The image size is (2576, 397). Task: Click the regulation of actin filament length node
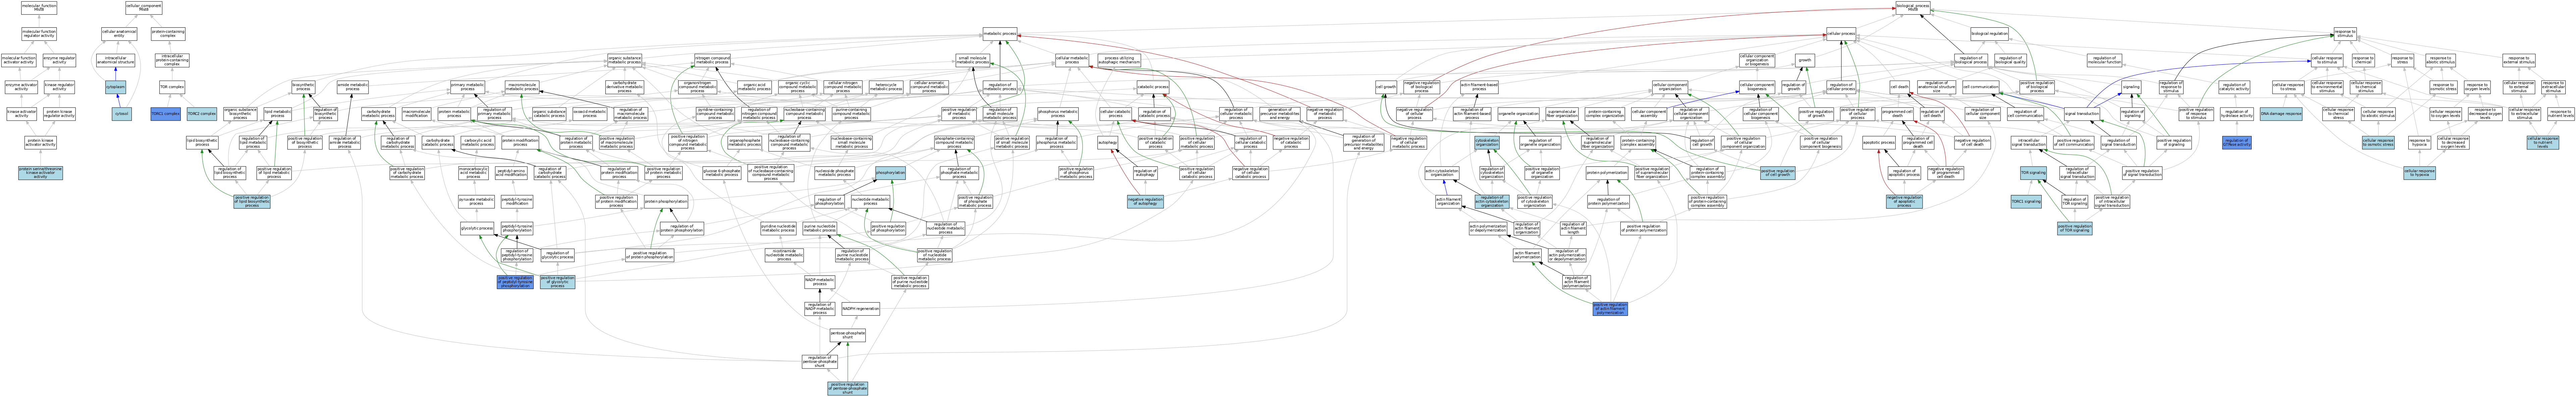point(1573,229)
